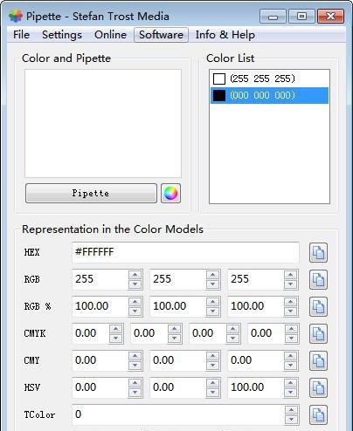Copy the TColor value to clipboard
The width and height of the screenshot is (353, 431).
(x=318, y=414)
